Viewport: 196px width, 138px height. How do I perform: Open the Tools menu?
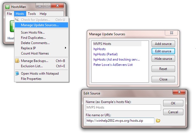(32, 13)
